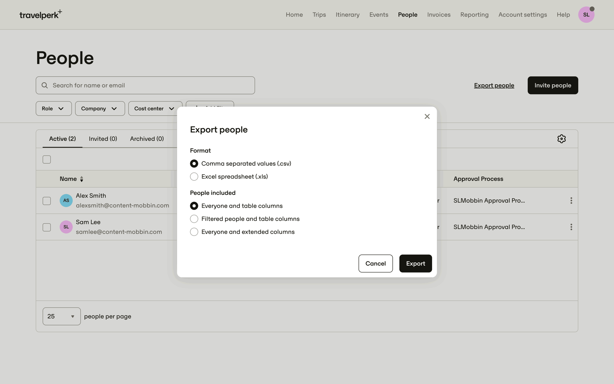Focus the Search for name or email field

(x=145, y=85)
